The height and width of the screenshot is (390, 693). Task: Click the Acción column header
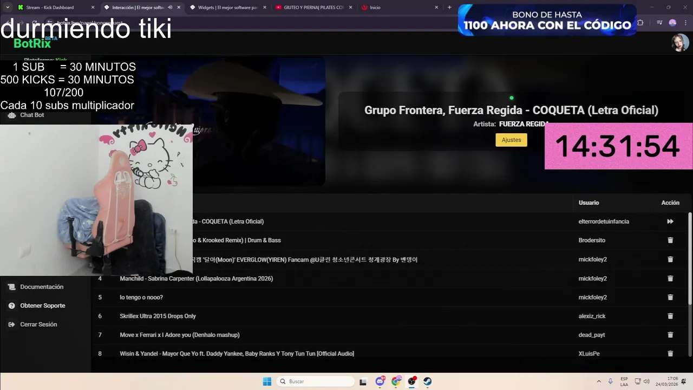coord(670,203)
